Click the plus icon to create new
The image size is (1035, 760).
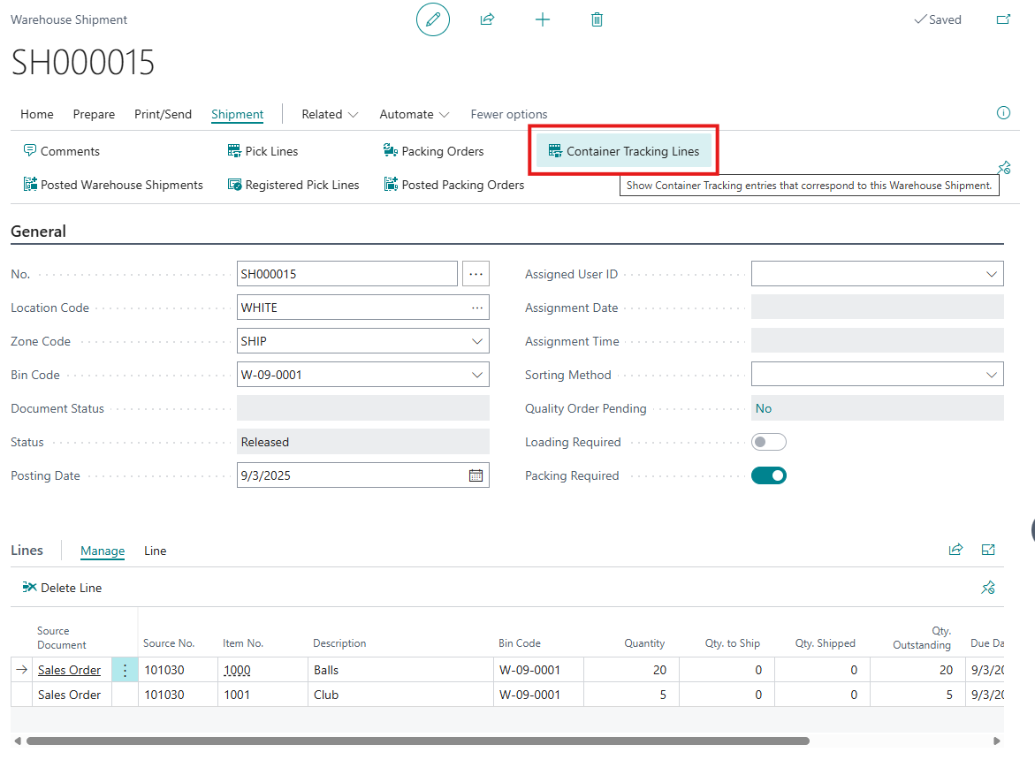[543, 19]
